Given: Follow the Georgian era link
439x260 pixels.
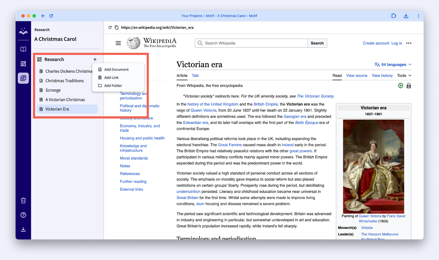Looking at the screenshot, I should coord(295,117).
